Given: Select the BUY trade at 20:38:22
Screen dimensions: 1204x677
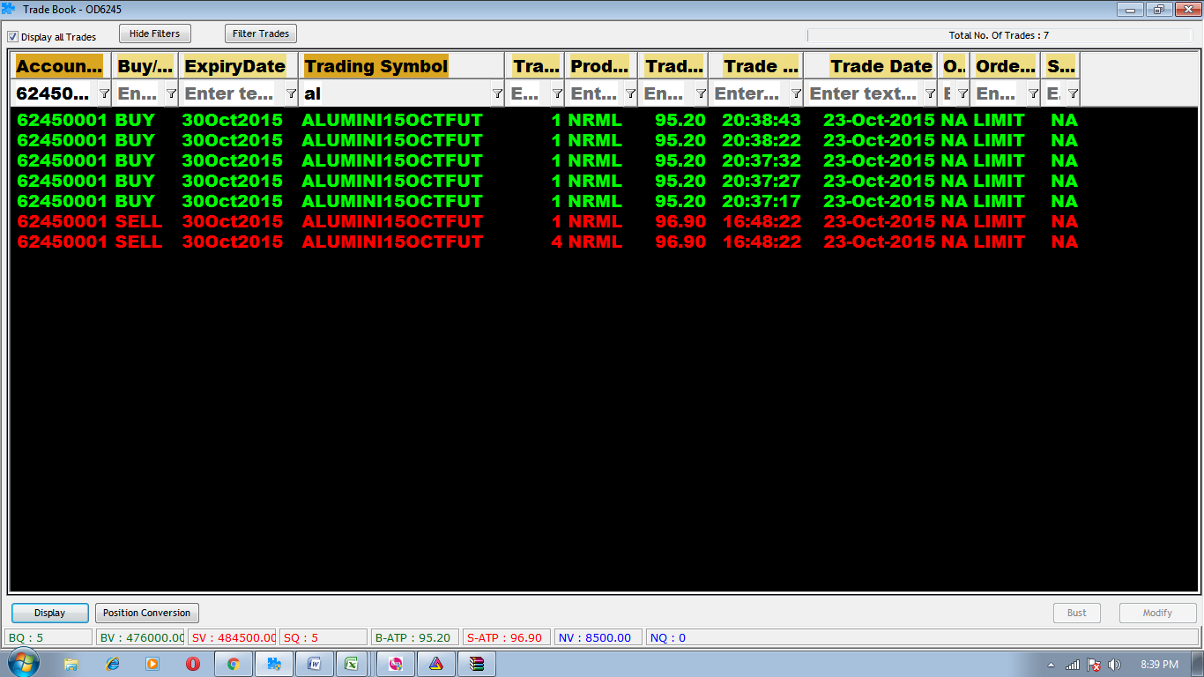Looking at the screenshot, I should (546, 140).
